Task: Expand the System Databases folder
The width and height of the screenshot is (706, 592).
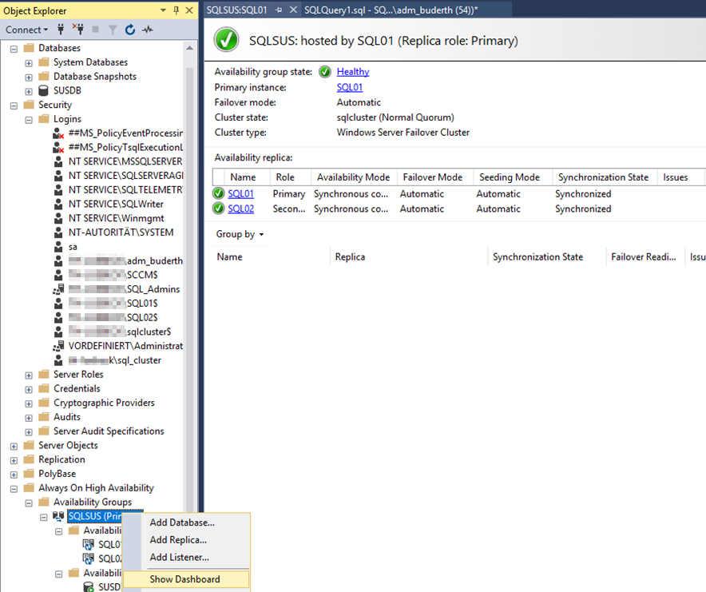Action: click(29, 63)
